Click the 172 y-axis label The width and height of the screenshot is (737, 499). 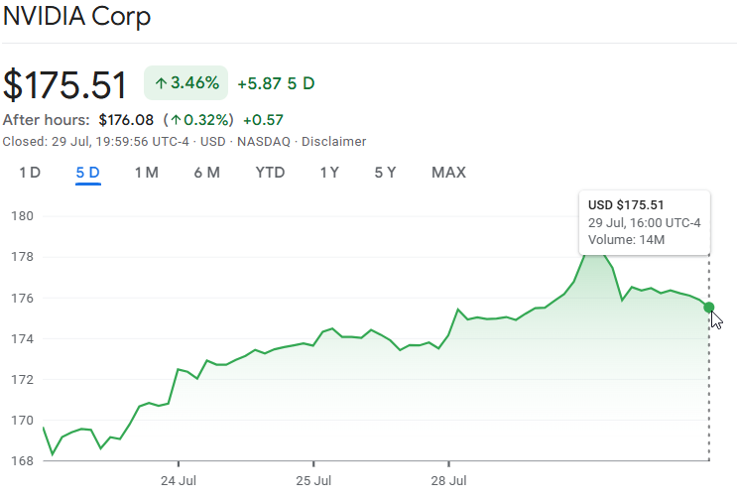pyautogui.click(x=23, y=379)
